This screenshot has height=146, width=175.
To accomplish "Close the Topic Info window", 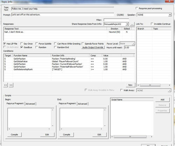I will pyautogui.click(x=169, y=1).
